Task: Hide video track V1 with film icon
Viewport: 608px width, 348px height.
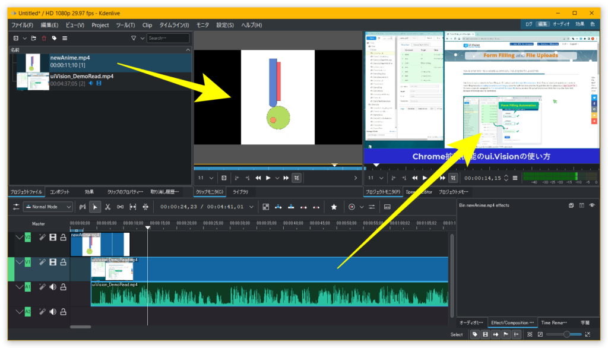Action: click(x=53, y=262)
